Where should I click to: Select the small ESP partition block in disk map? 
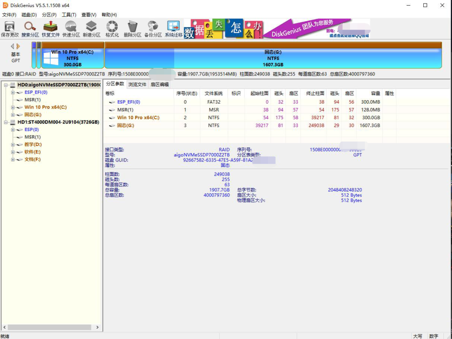pyautogui.click(x=34, y=55)
